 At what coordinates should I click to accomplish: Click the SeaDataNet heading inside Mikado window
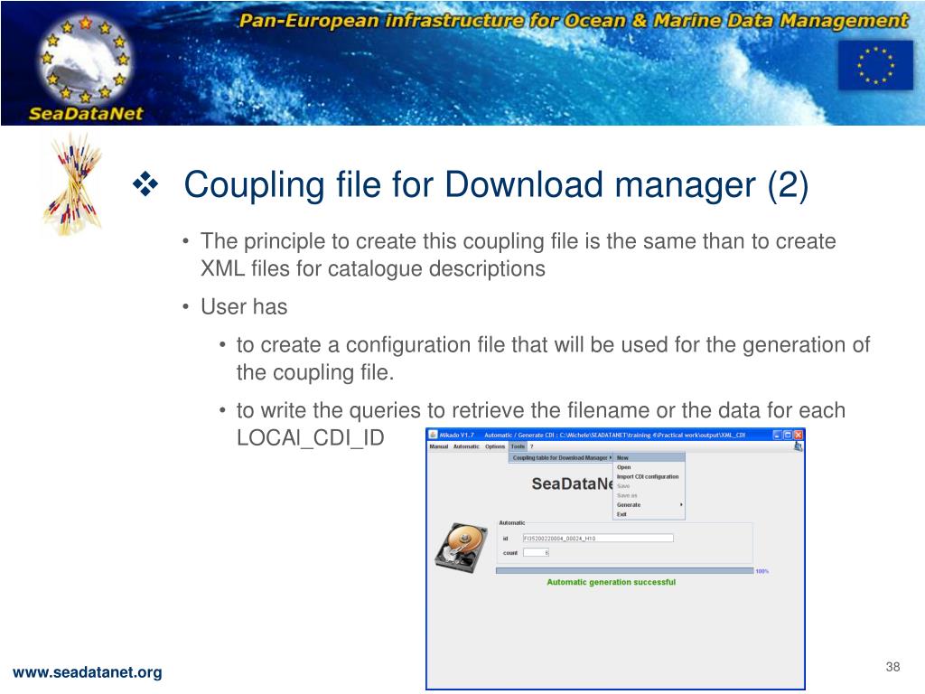tap(573, 484)
